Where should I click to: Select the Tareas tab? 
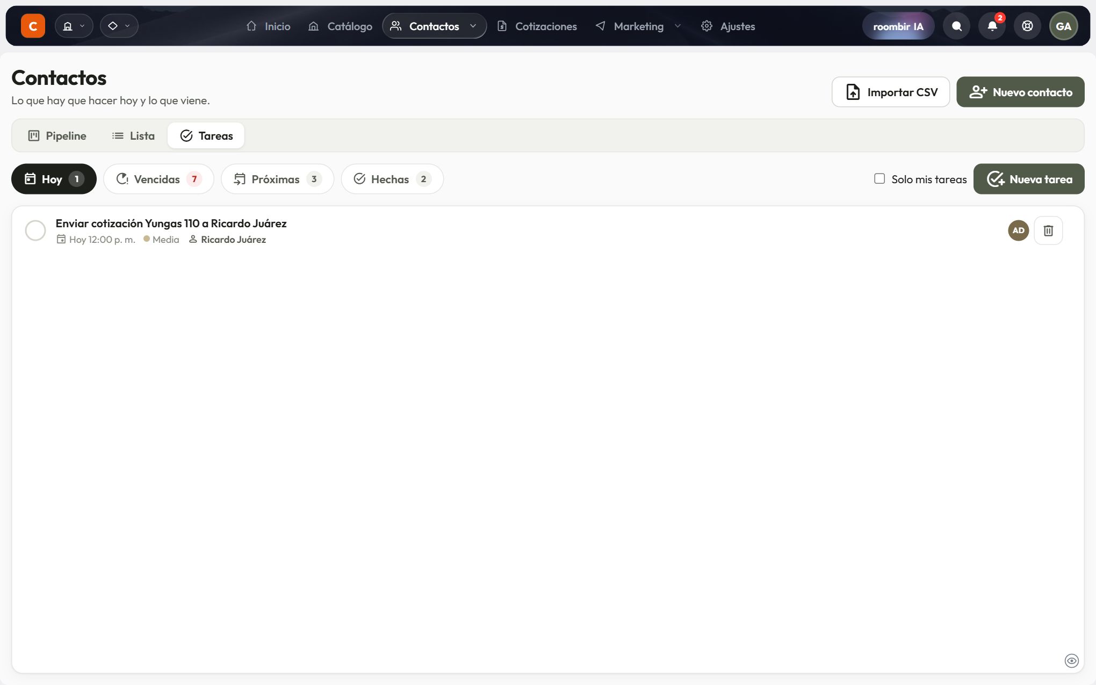[x=206, y=135]
